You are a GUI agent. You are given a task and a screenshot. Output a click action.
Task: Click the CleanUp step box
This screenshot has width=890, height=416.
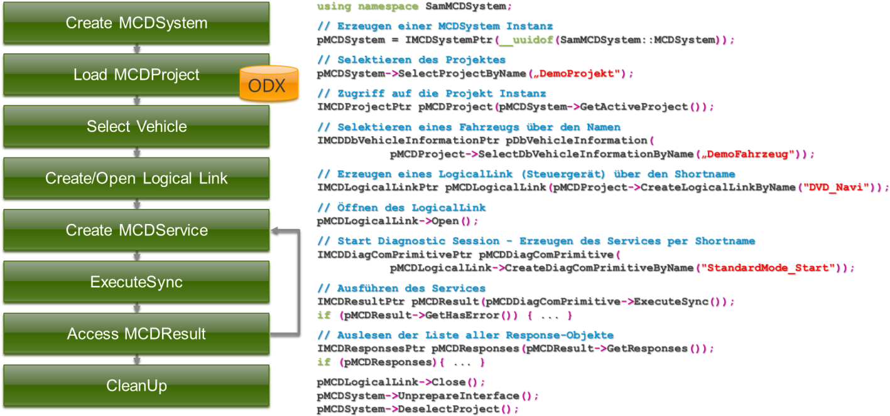(136, 386)
